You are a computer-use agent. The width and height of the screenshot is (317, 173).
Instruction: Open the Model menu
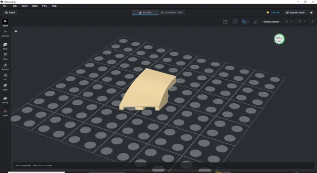[x=35, y=6]
